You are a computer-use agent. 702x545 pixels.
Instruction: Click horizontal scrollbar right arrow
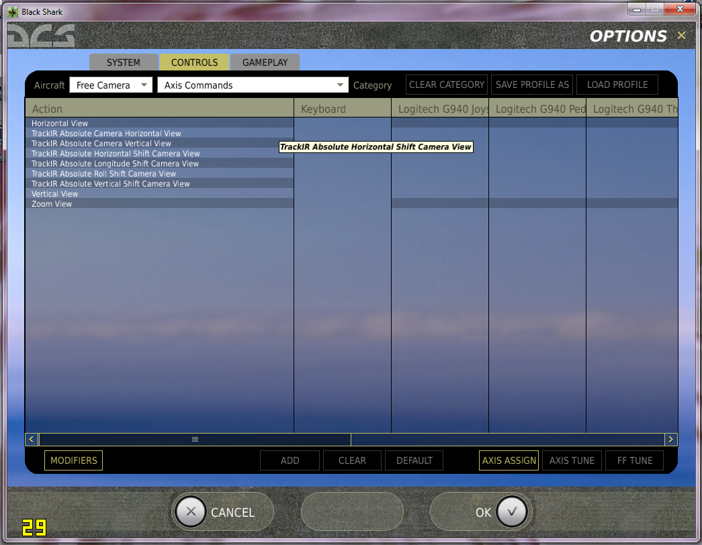point(670,440)
